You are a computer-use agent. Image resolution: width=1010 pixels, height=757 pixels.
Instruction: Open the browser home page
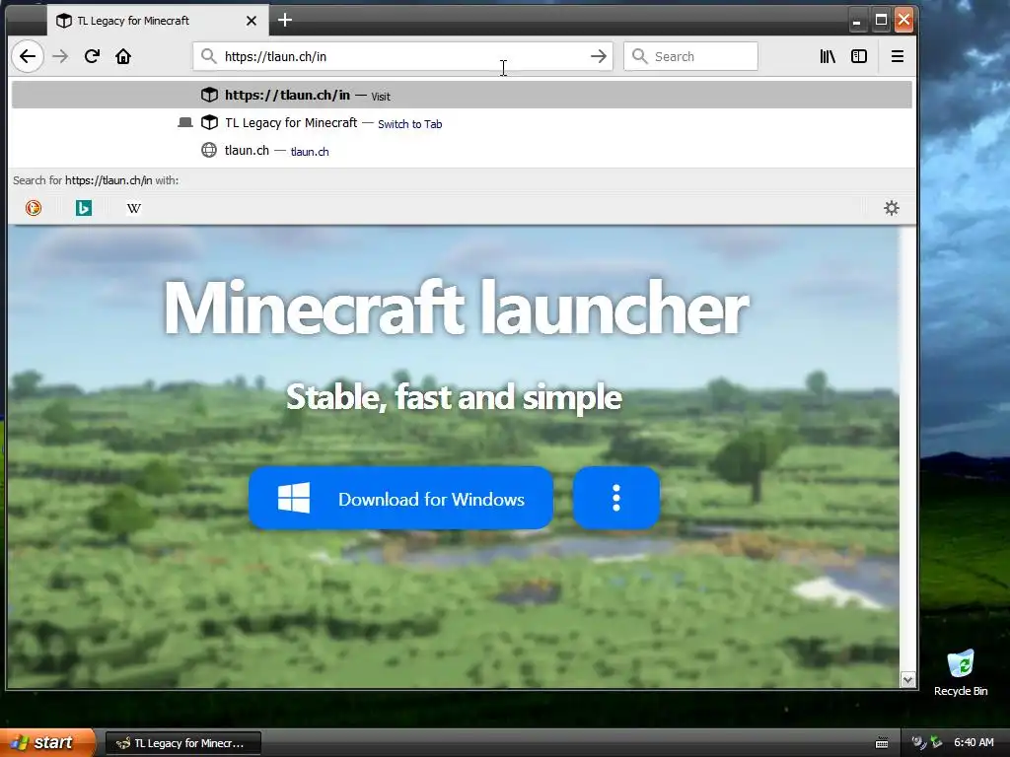point(123,56)
